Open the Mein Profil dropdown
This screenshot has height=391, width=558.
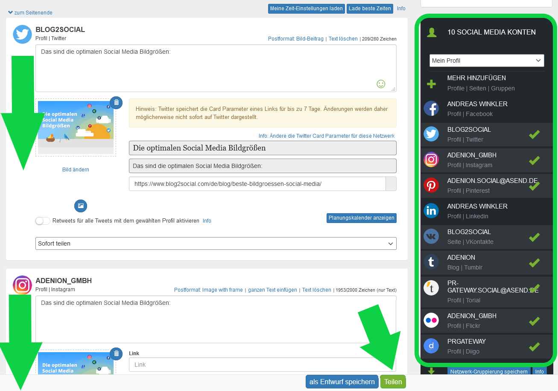[487, 61]
